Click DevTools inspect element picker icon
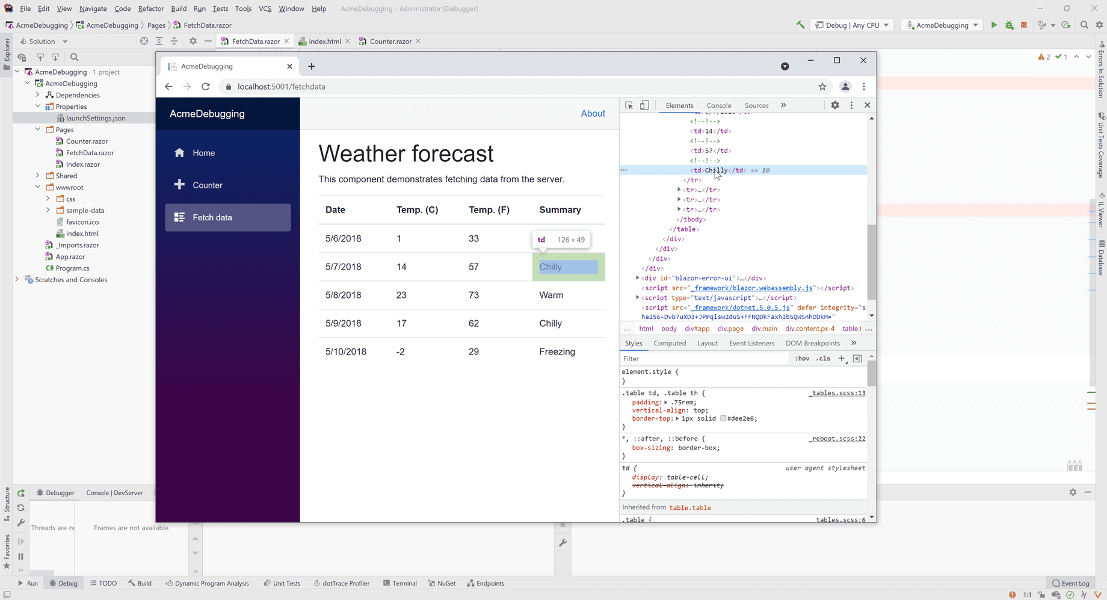 [629, 105]
